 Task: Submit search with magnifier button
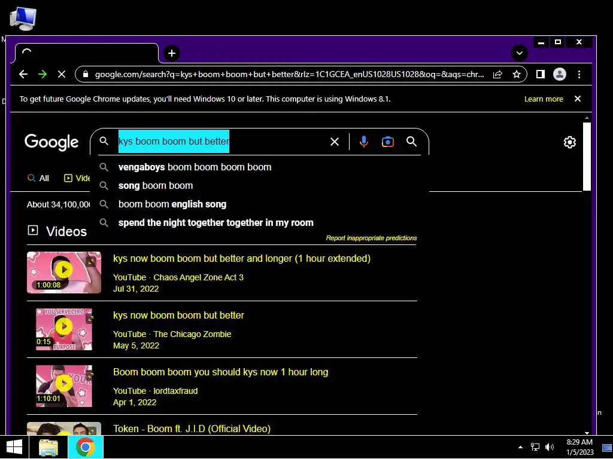411,141
